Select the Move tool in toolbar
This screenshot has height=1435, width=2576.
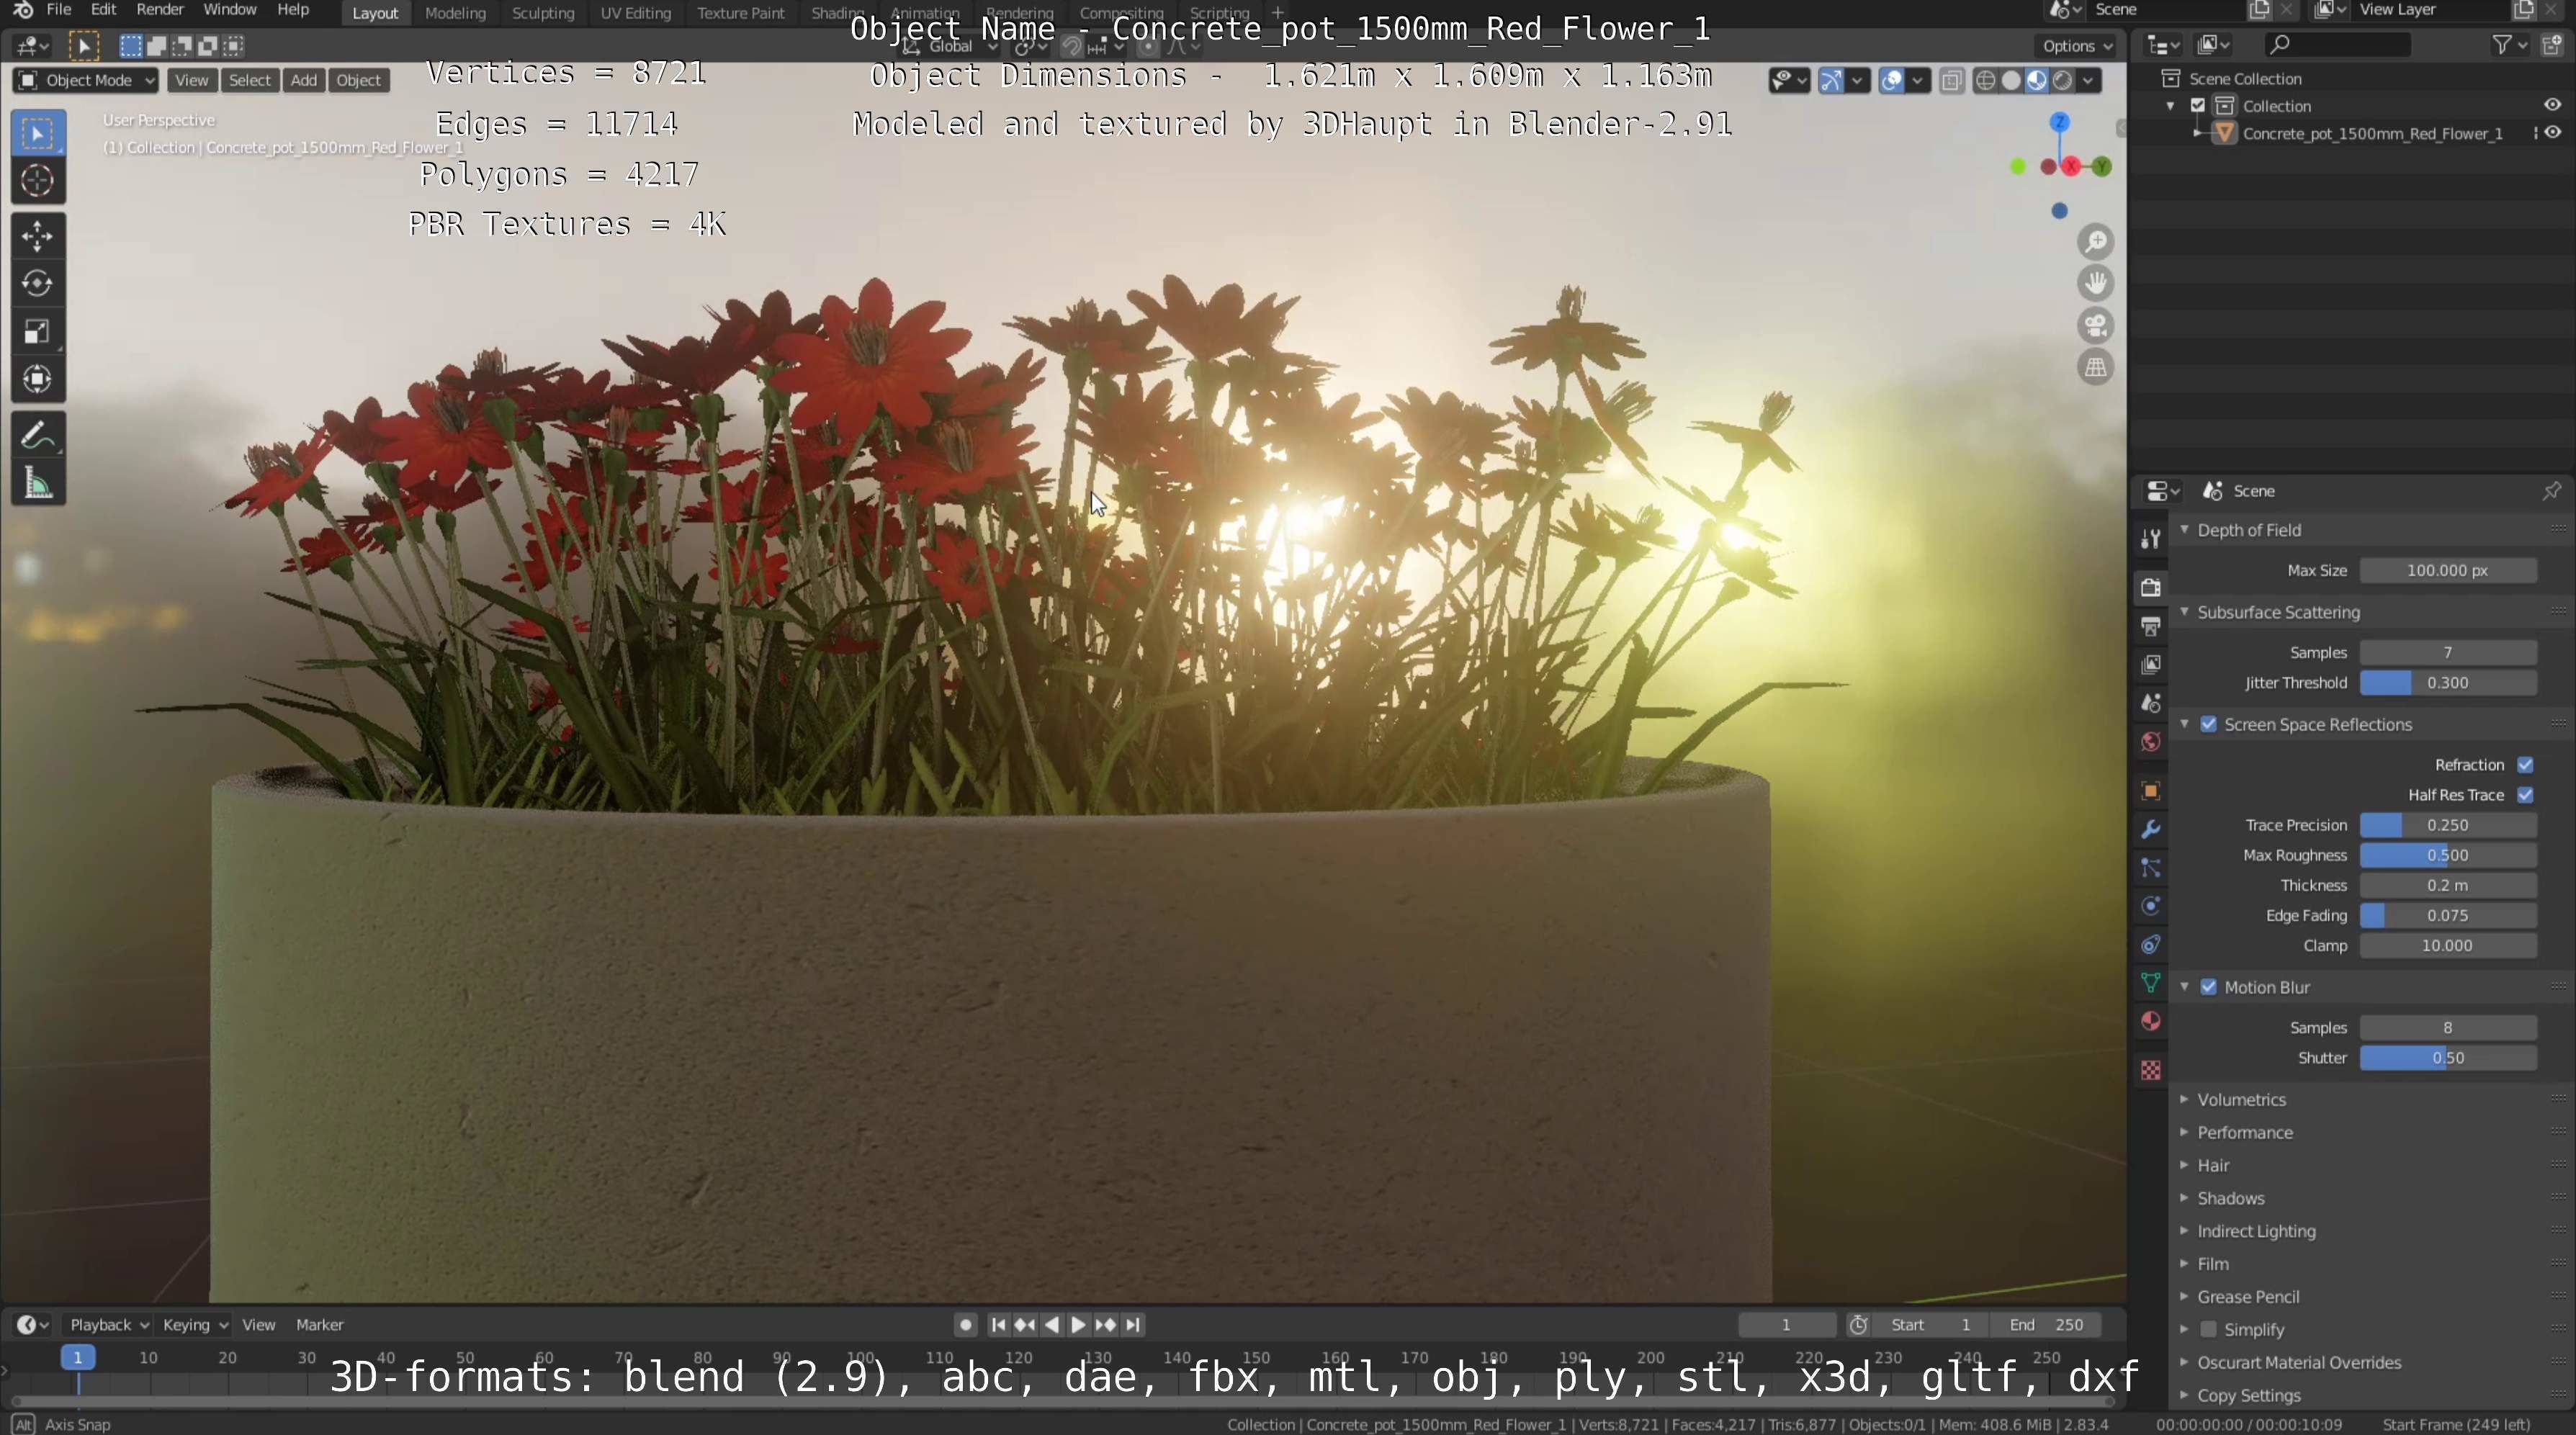click(37, 236)
